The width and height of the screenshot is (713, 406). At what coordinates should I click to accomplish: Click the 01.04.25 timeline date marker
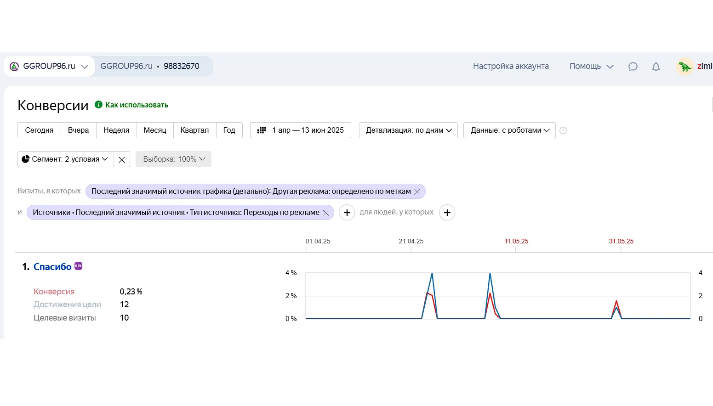coord(318,241)
